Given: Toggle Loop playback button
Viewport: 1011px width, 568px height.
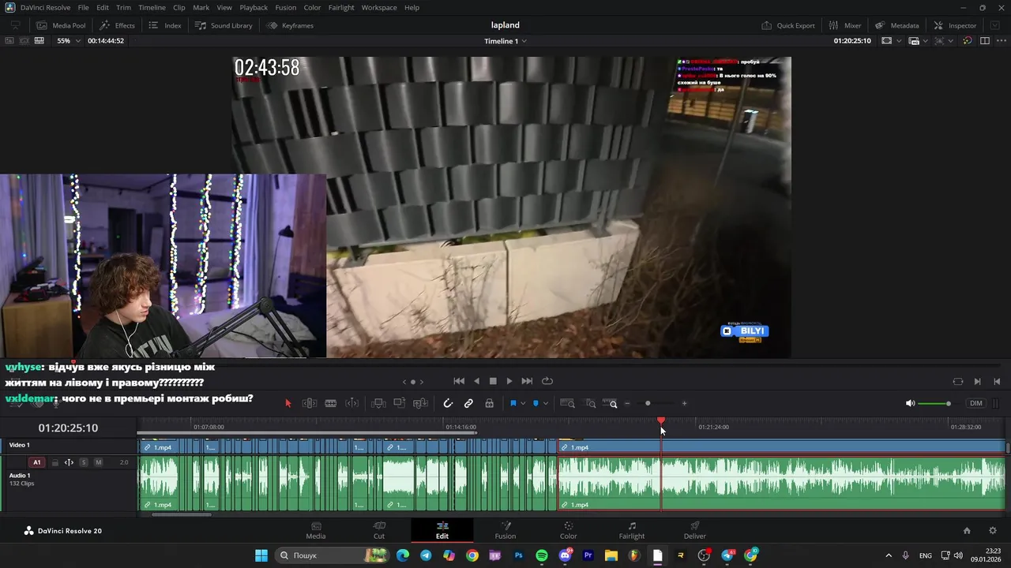Looking at the screenshot, I should click(x=547, y=381).
